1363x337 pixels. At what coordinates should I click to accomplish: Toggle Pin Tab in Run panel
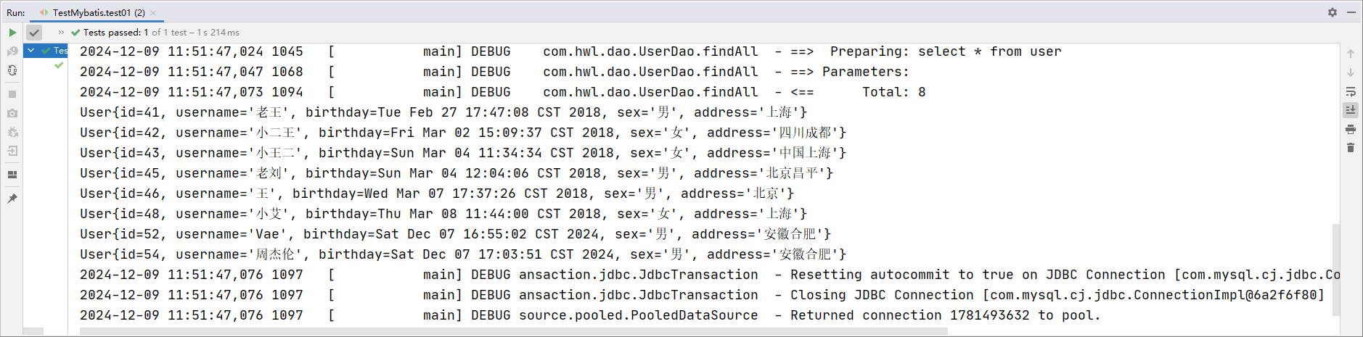pos(12,199)
